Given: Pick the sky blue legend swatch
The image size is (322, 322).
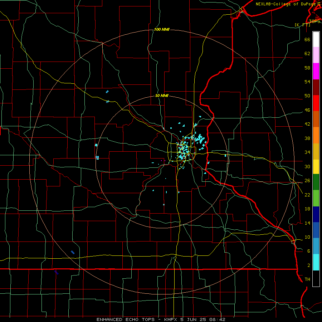Looking at the screenshot, I should pos(316,246).
